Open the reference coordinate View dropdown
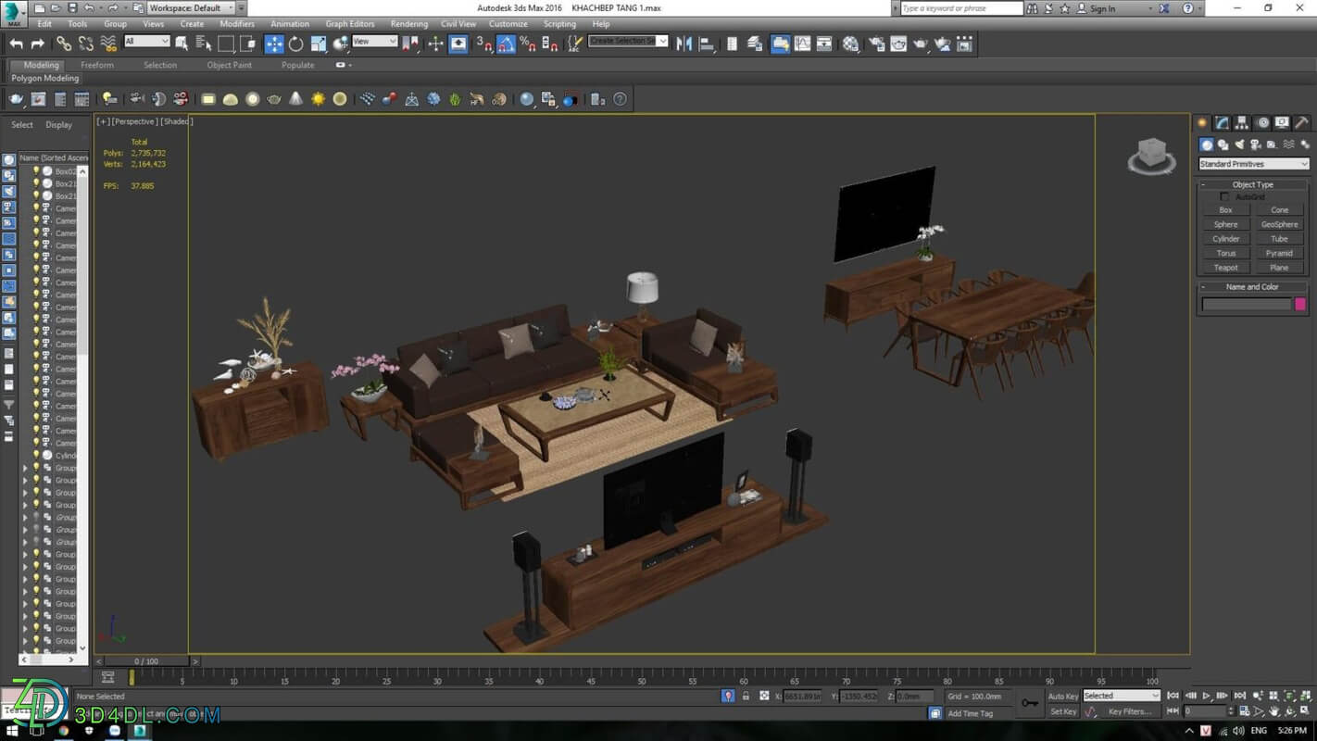1317x741 pixels. tap(374, 42)
